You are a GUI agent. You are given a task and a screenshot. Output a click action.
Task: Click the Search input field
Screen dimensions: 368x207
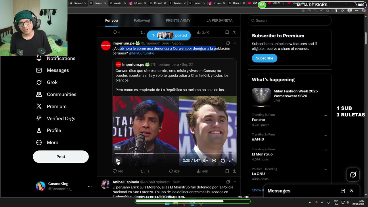[290, 20]
